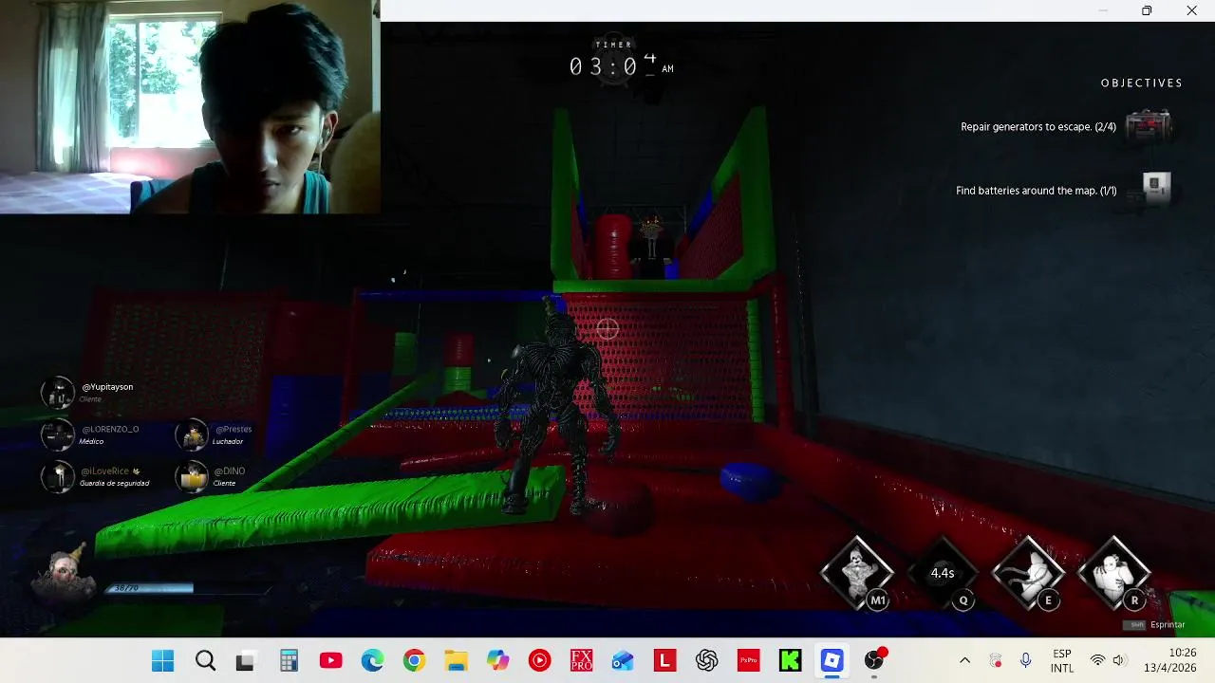The height and width of the screenshot is (683, 1215).
Task: Open the volume control in tray
Action: pos(1118,660)
